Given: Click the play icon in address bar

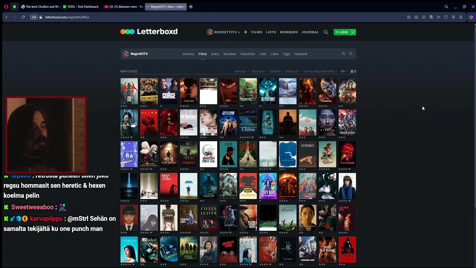Looking at the screenshot, I should 438,17.
